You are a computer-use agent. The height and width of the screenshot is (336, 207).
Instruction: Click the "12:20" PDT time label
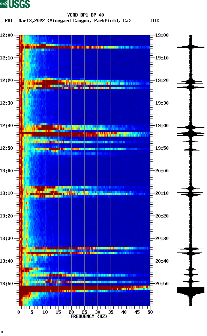click(7, 81)
